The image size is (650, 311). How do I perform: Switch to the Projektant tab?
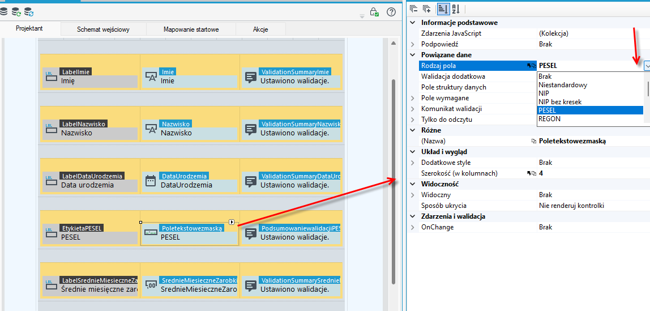(29, 29)
